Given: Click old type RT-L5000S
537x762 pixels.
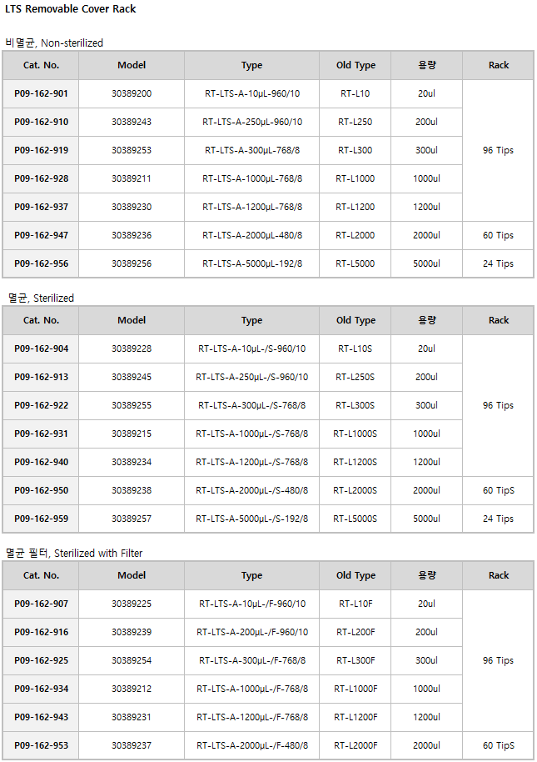Looking at the screenshot, I should [x=356, y=519].
